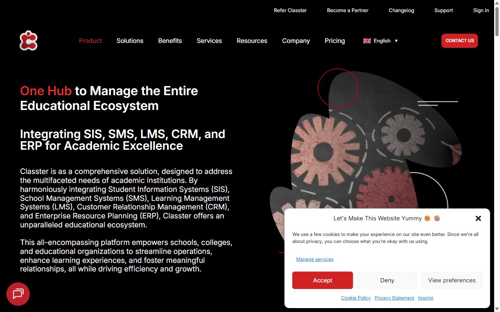Open the Solutions menu
The width and height of the screenshot is (500, 312).
click(x=130, y=41)
